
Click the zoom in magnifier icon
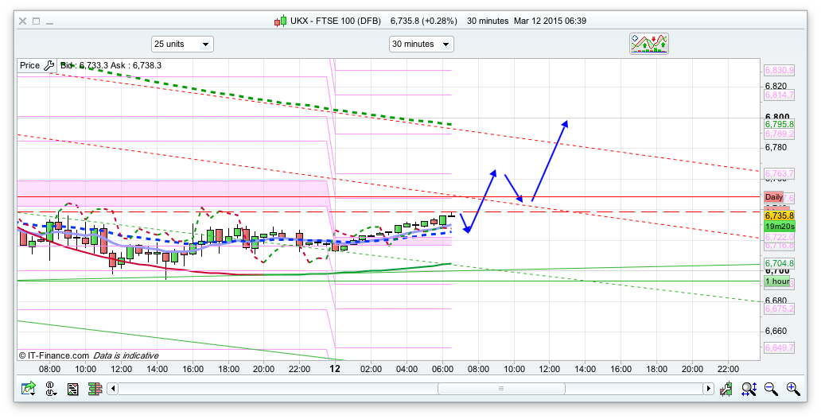792,389
